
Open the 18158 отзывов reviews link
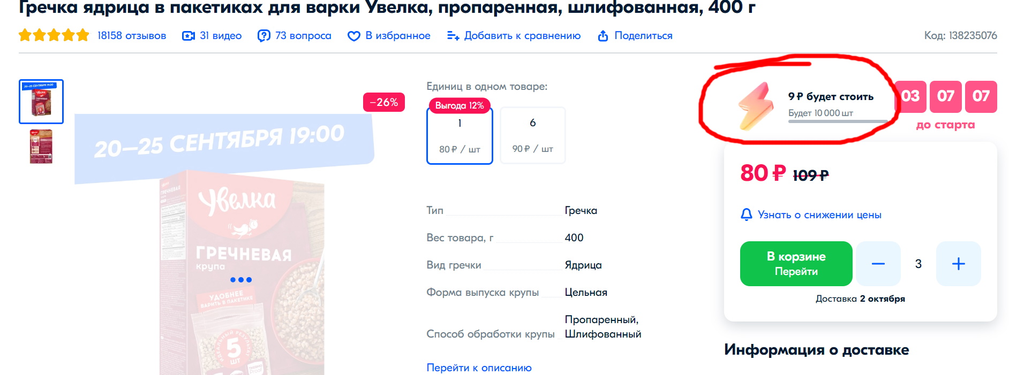coord(132,36)
